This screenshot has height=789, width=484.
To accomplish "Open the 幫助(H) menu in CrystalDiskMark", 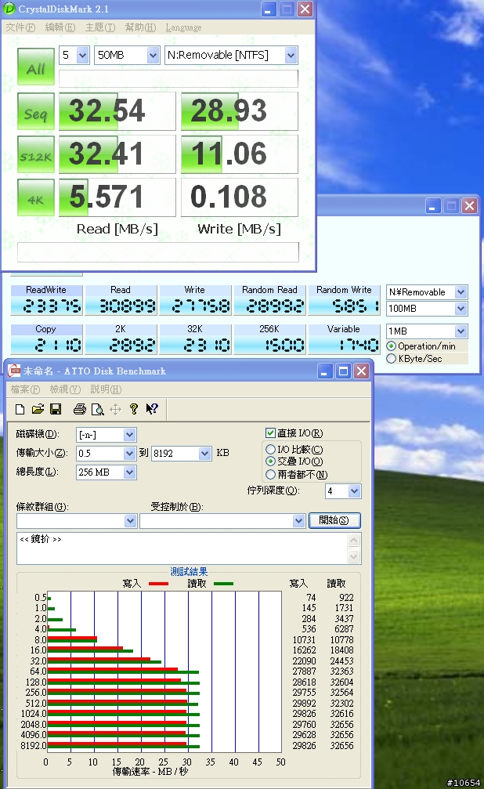I will click(140, 27).
